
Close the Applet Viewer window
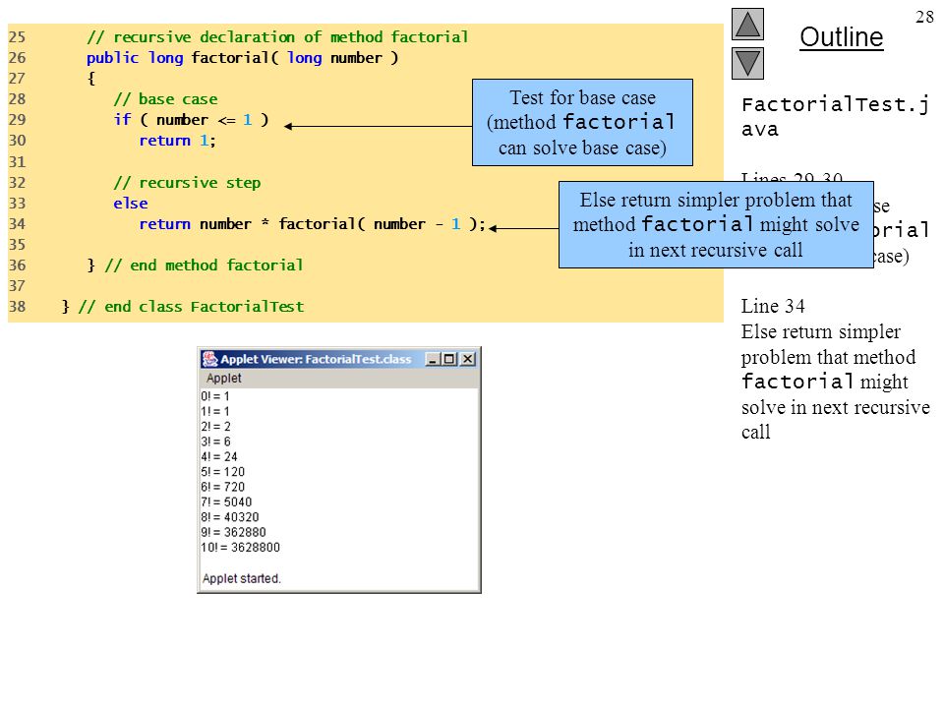click(x=468, y=360)
